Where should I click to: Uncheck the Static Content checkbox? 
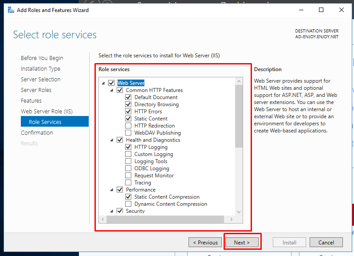tap(128, 119)
